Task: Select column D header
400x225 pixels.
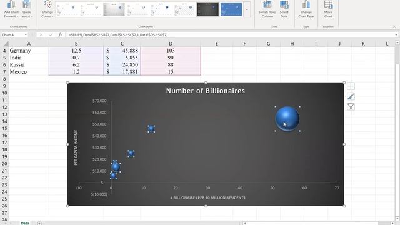Action: pos(171,44)
